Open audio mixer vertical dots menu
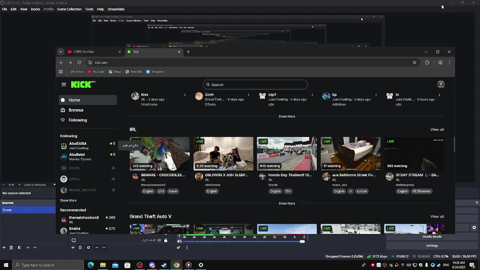 pos(187,247)
